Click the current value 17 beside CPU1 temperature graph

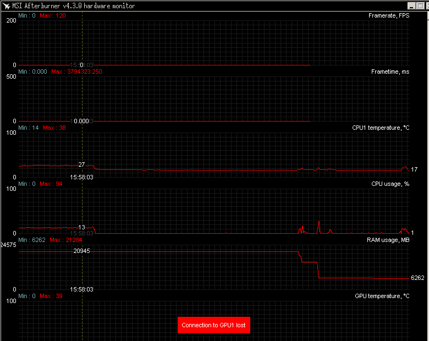click(414, 170)
